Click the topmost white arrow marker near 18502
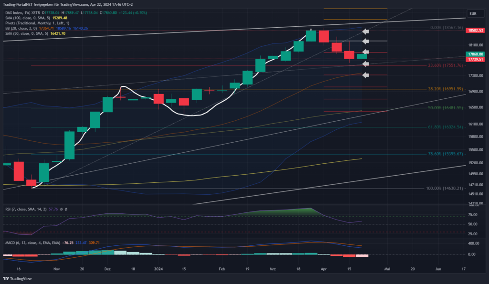Viewport: 489px width, 284px height. (366, 32)
